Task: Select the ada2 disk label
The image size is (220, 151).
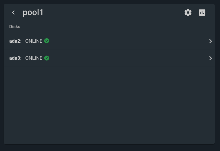Action: point(15,41)
